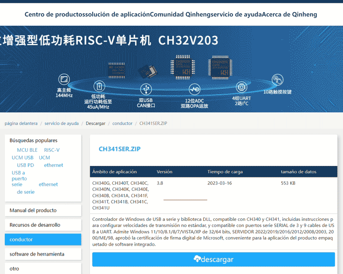Click the 12-bit ADC waveform icon
Image resolution: width=343 pixels, height=274 pixels.
[x=194, y=89]
